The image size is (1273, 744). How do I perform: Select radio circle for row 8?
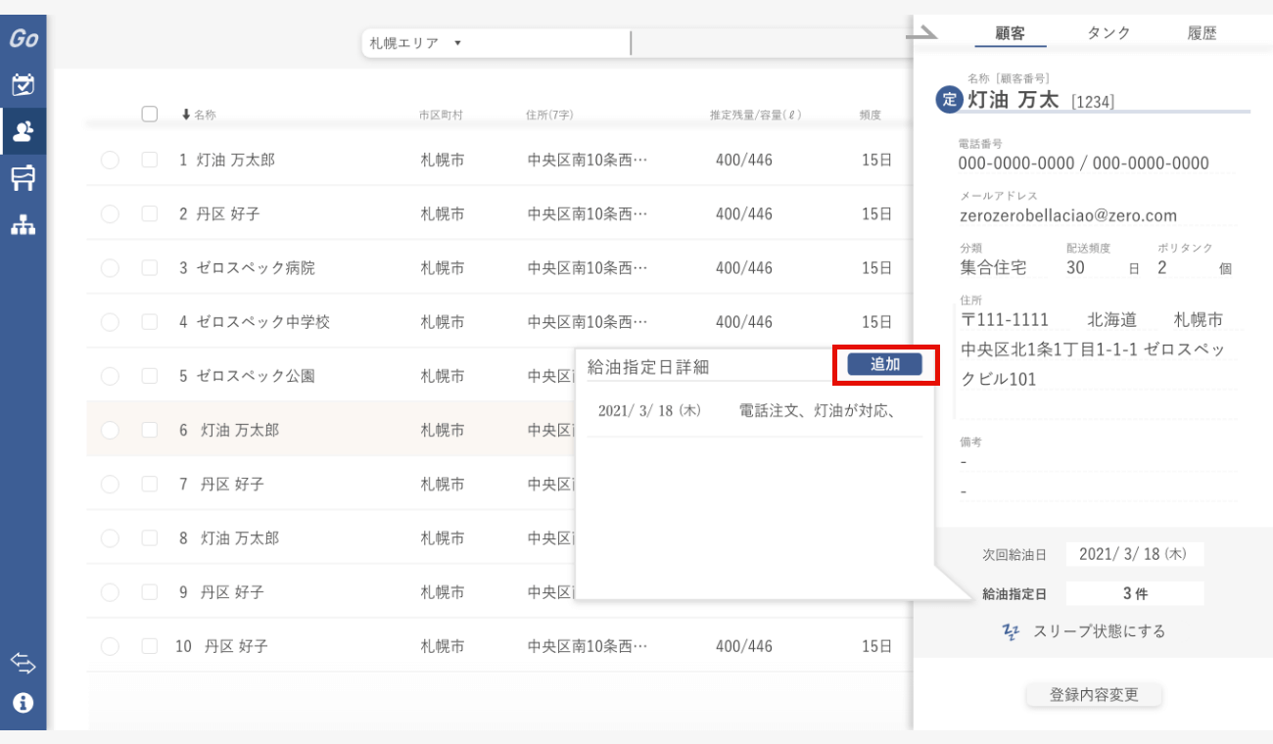click(110, 537)
